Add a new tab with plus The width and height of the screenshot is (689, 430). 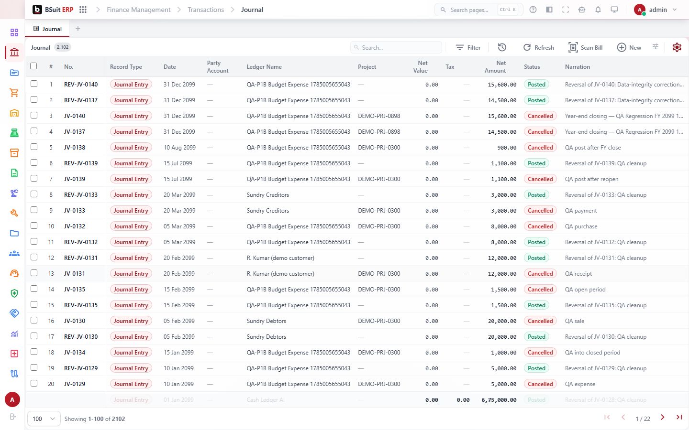click(x=78, y=29)
